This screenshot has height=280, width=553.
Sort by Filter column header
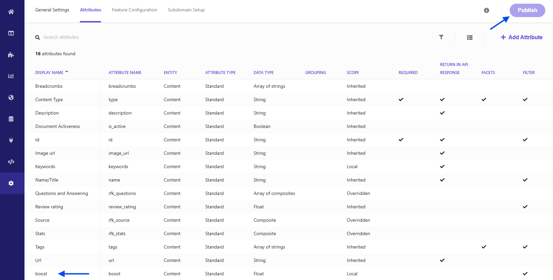click(529, 72)
